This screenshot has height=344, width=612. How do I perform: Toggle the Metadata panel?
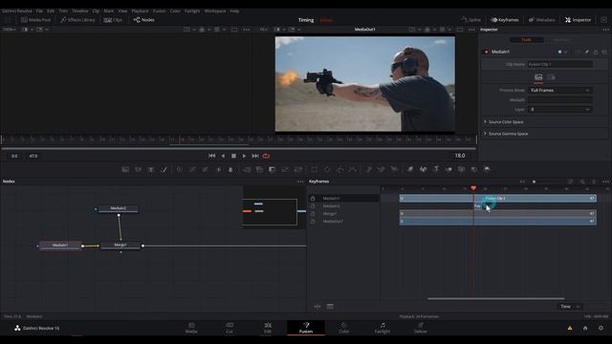tap(542, 20)
